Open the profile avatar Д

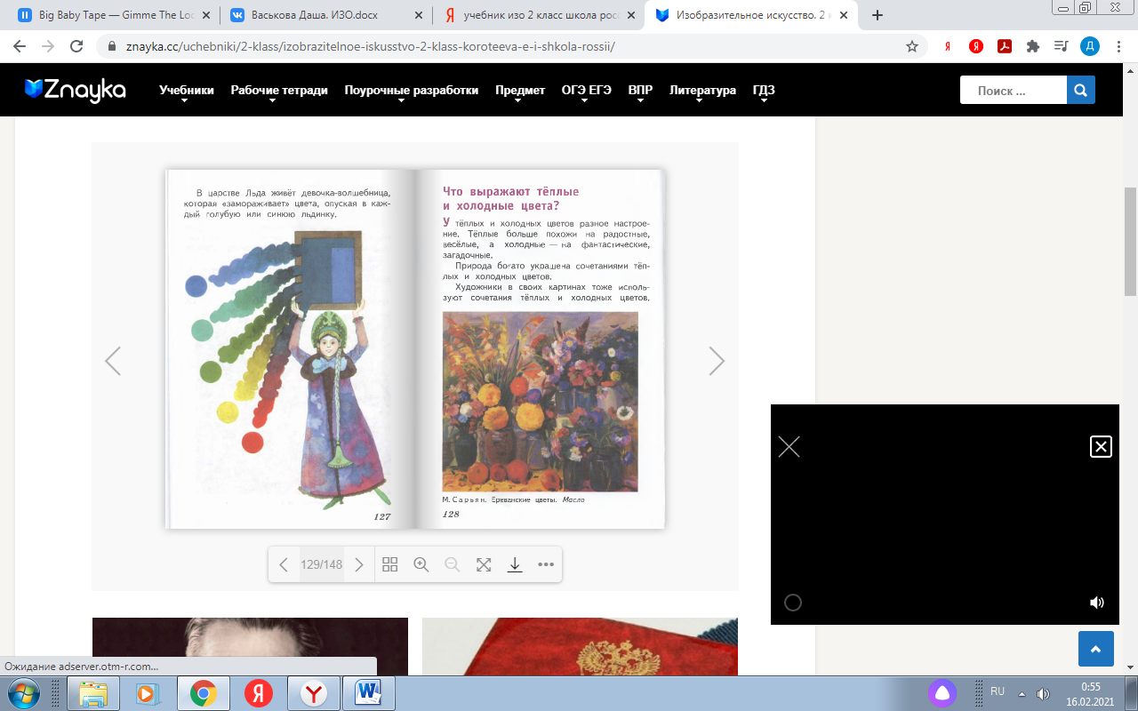tap(1089, 46)
